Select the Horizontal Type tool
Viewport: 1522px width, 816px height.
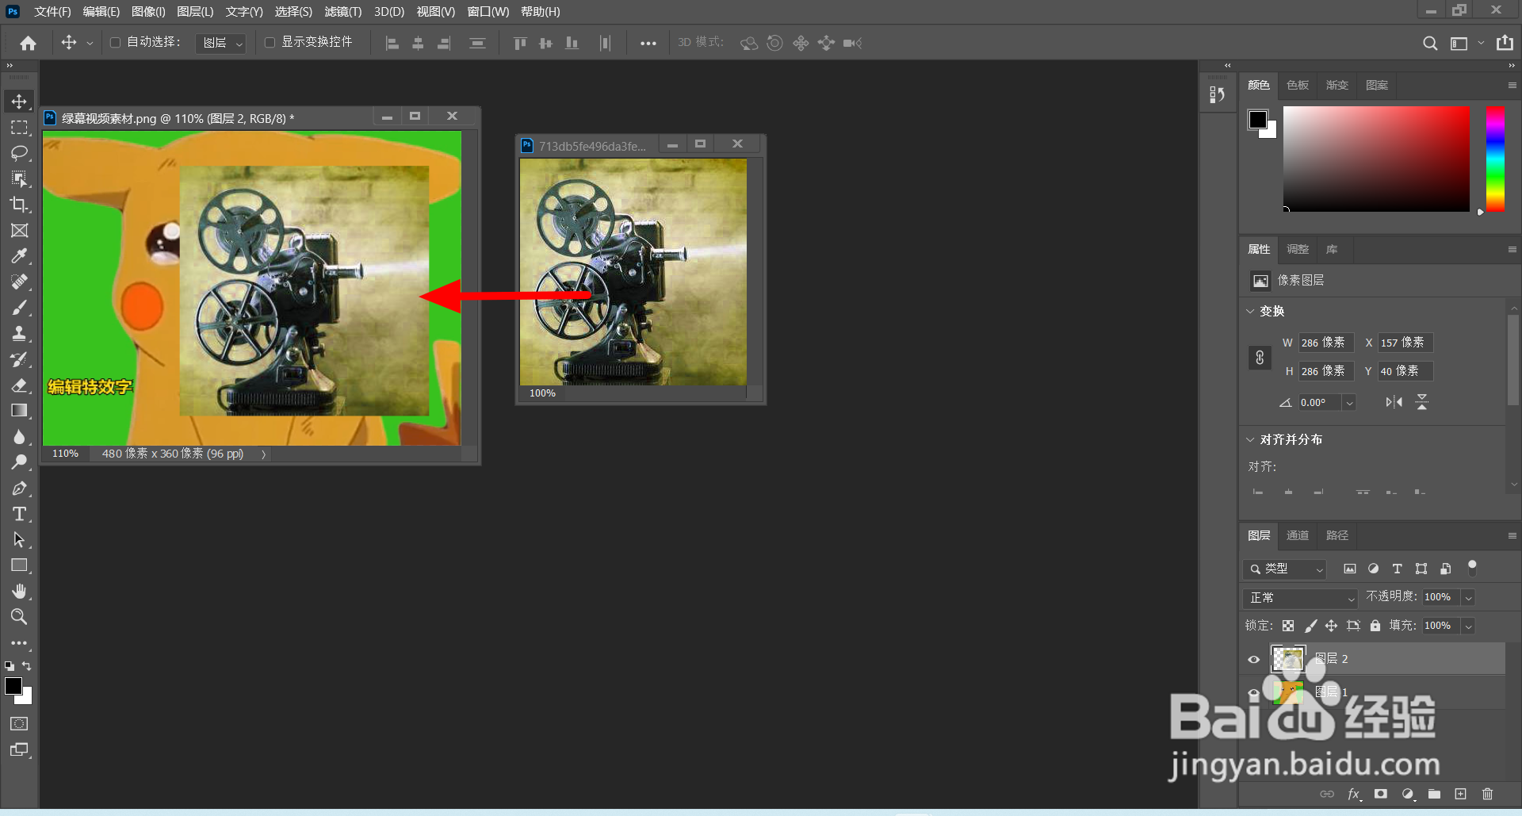click(19, 514)
